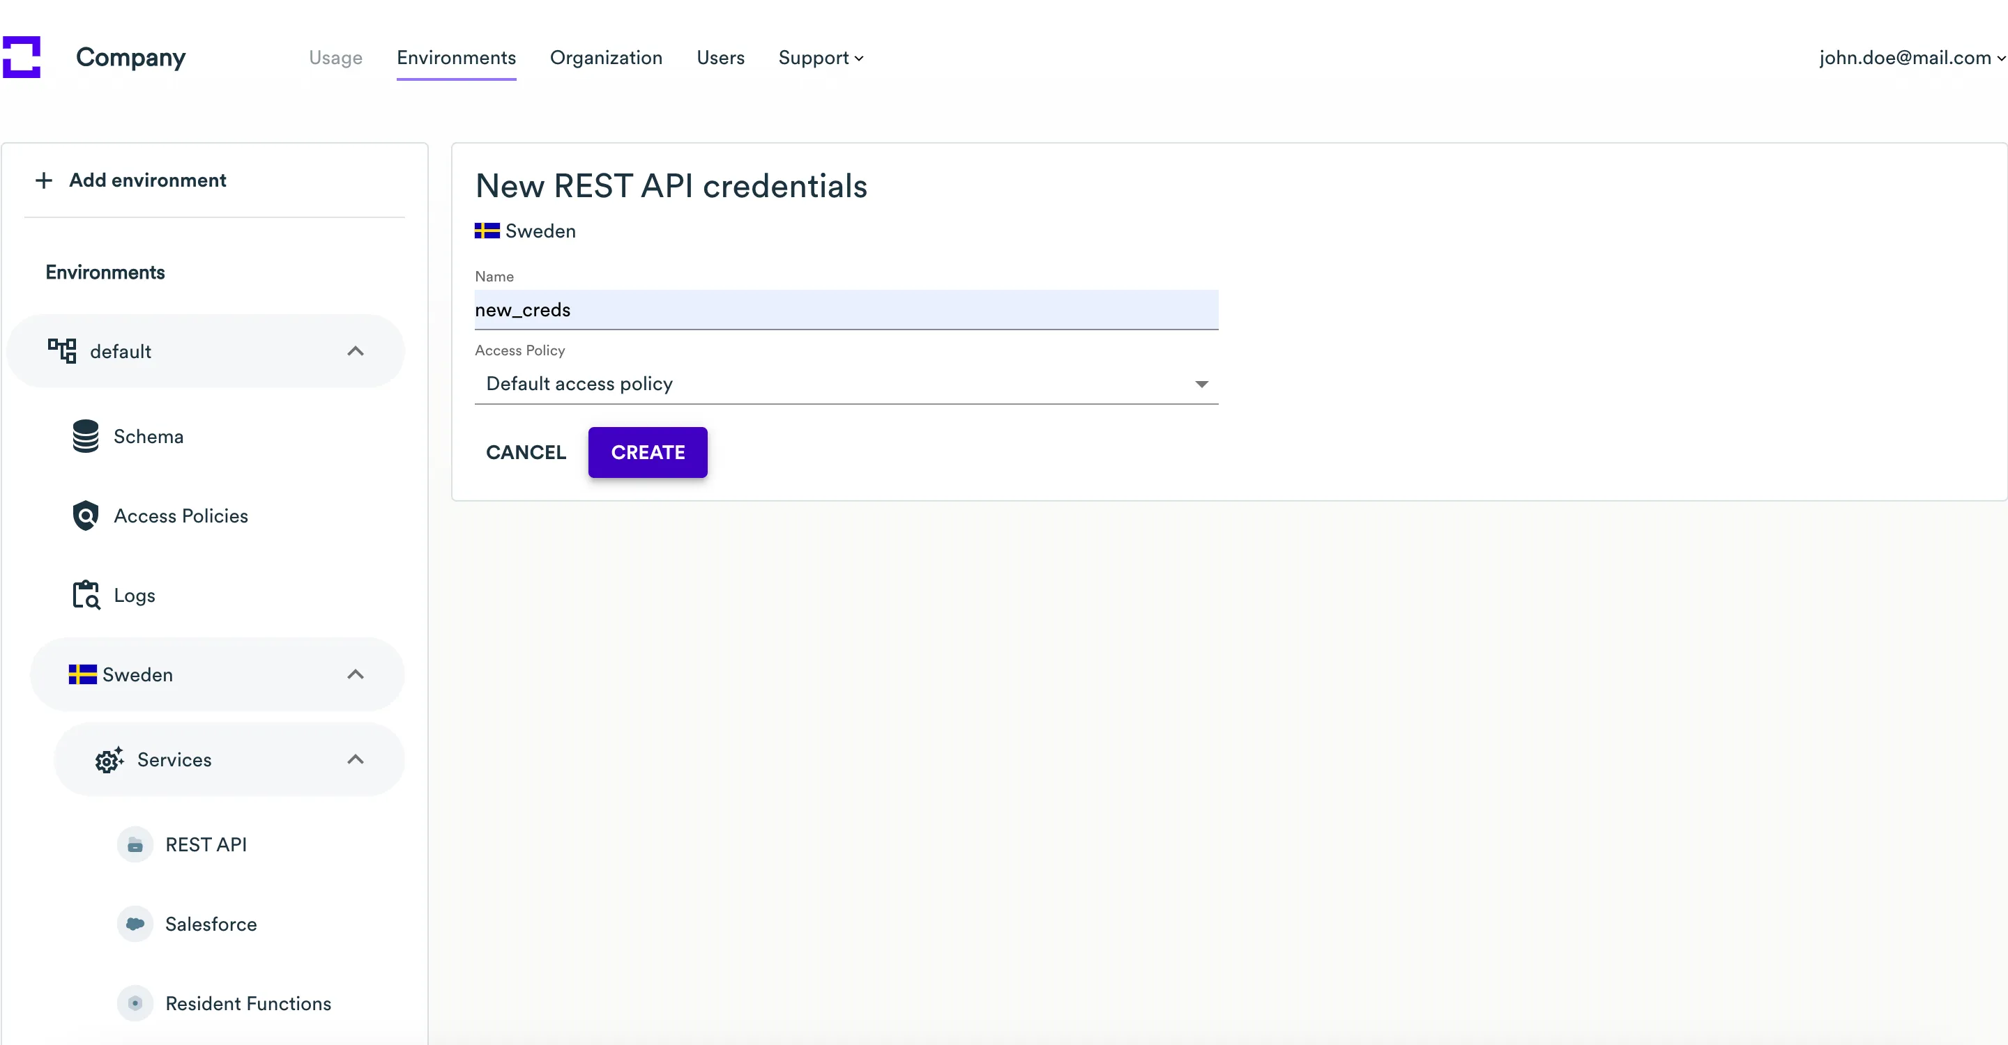Switch to the Organization tab
This screenshot has height=1045, width=2008.
click(606, 58)
